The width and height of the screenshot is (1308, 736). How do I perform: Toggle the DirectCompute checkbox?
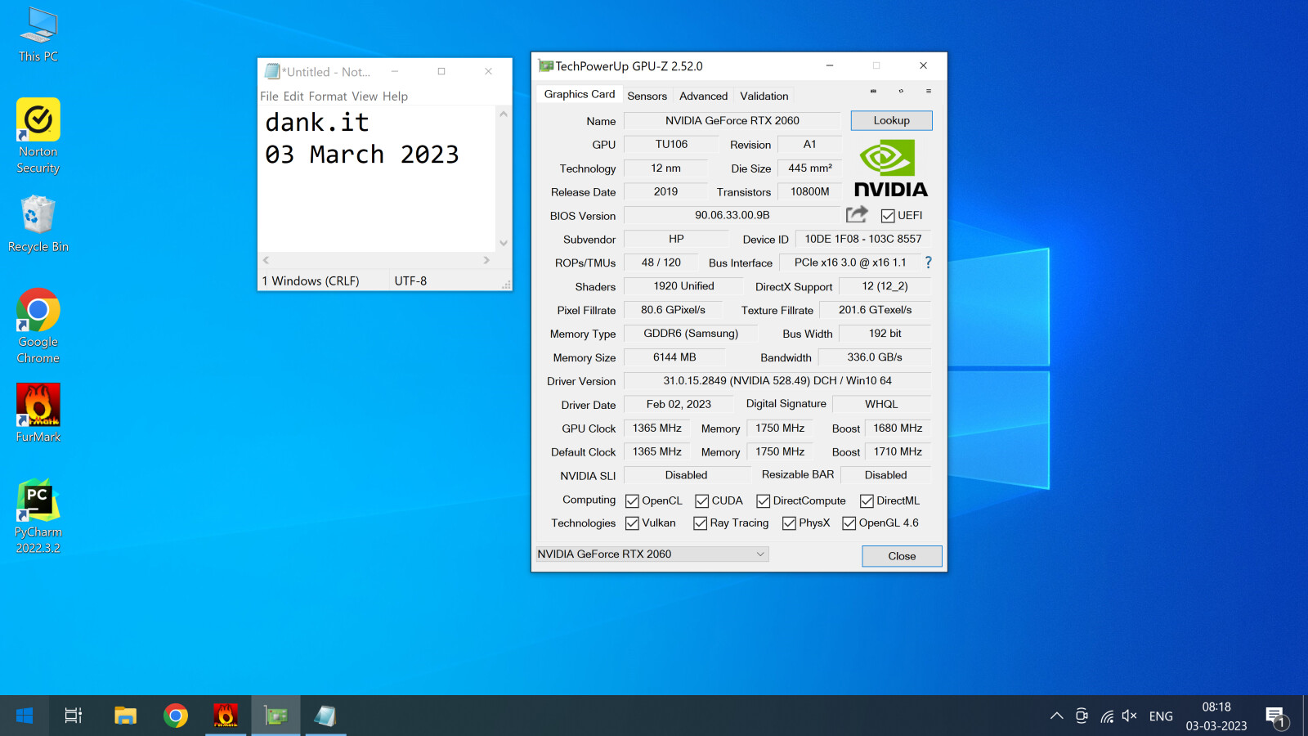pos(763,501)
